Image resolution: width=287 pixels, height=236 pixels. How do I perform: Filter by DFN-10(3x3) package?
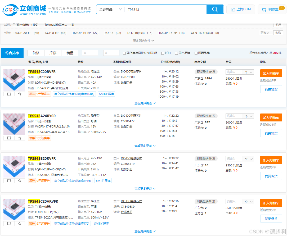(x=140, y=33)
